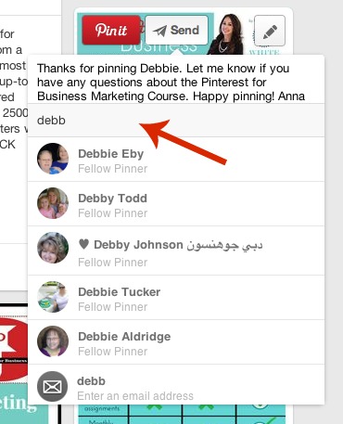Select Debby Johnson's avatar photo
This screenshot has width=343, height=424.
[x=53, y=248]
